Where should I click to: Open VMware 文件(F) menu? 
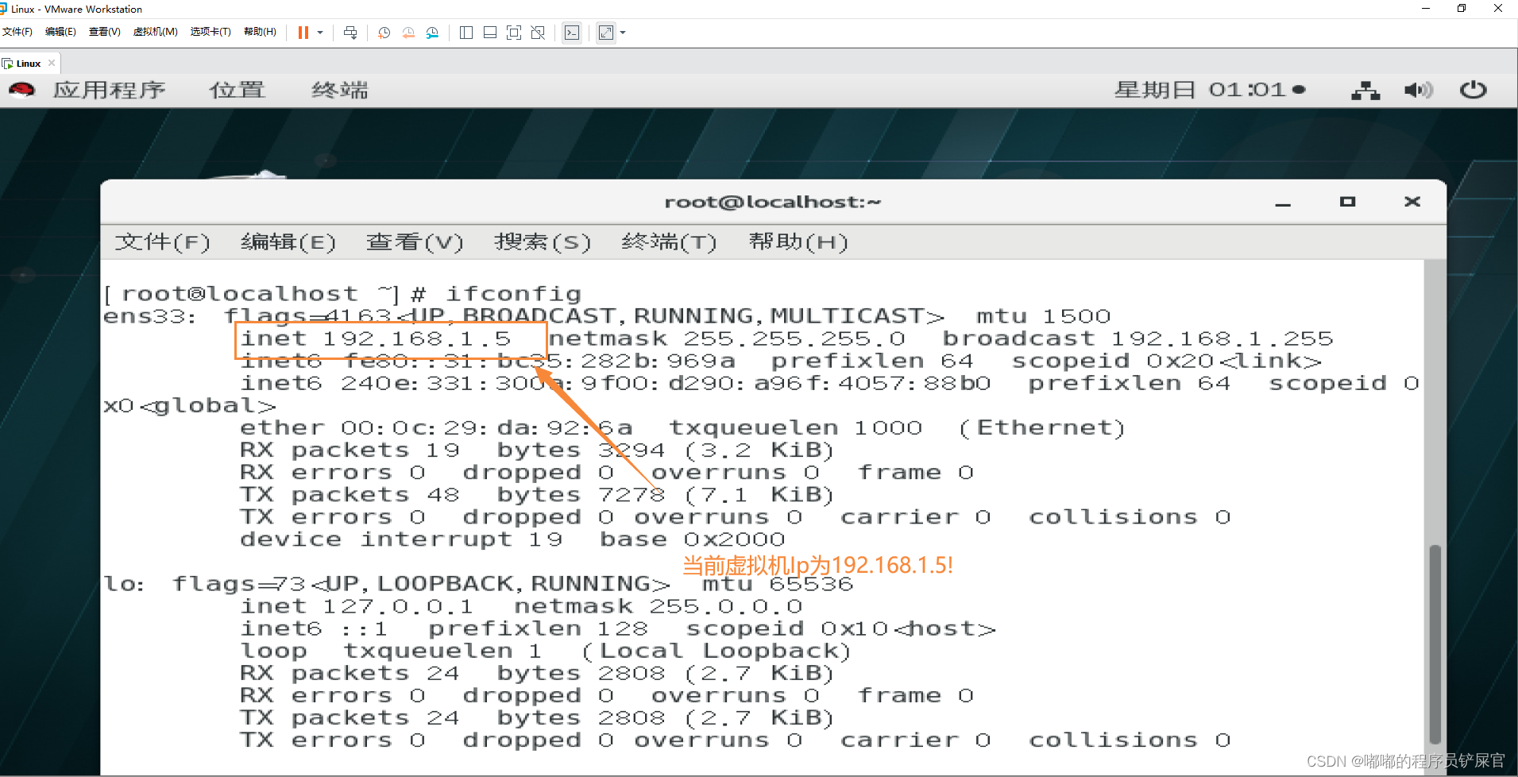(x=17, y=32)
